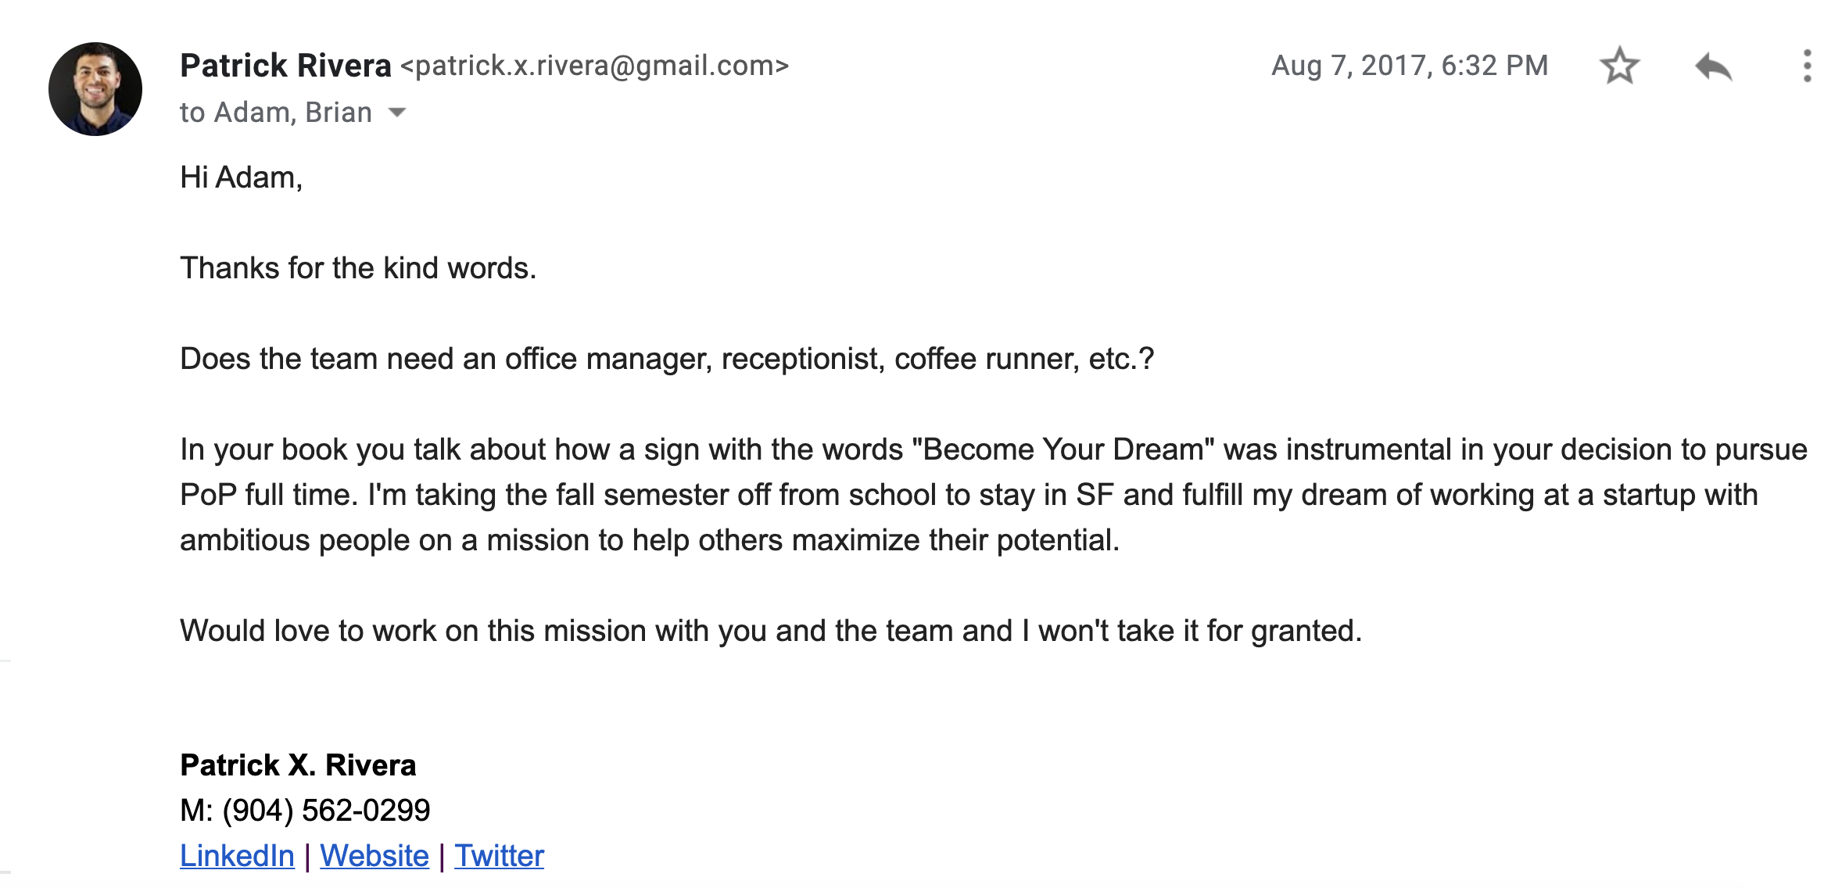Click the "Thanks for the kind words." sentence
1842x888 pixels.
[358, 268]
